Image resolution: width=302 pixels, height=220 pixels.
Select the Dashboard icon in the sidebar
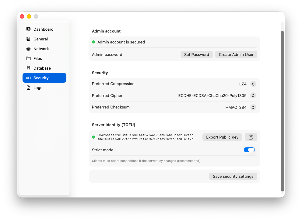(29, 29)
